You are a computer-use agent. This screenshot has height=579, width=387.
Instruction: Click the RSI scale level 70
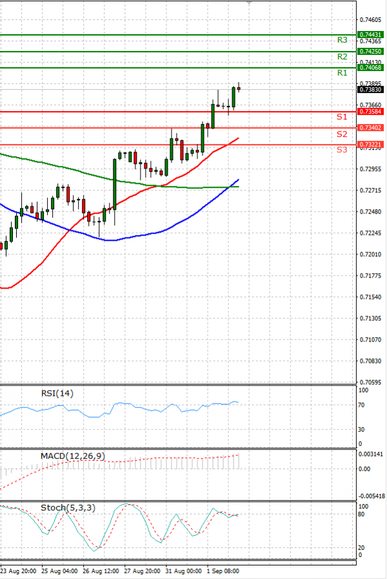coord(361,405)
